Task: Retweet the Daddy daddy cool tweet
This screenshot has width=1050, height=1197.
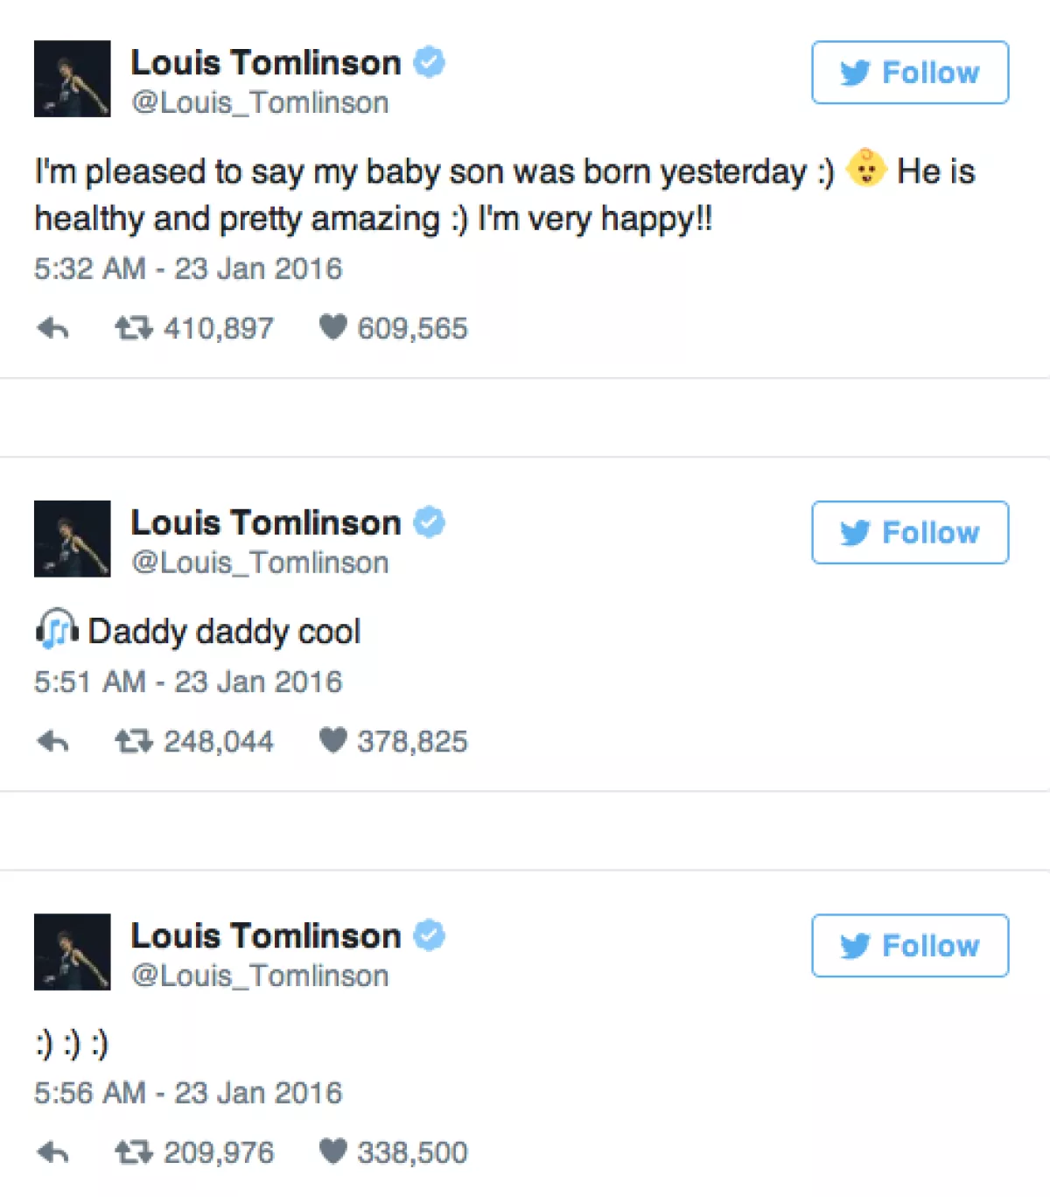Action: pyautogui.click(x=134, y=742)
